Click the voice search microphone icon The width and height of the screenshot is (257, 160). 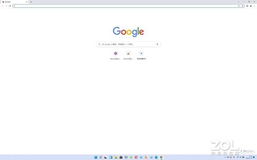point(157,44)
